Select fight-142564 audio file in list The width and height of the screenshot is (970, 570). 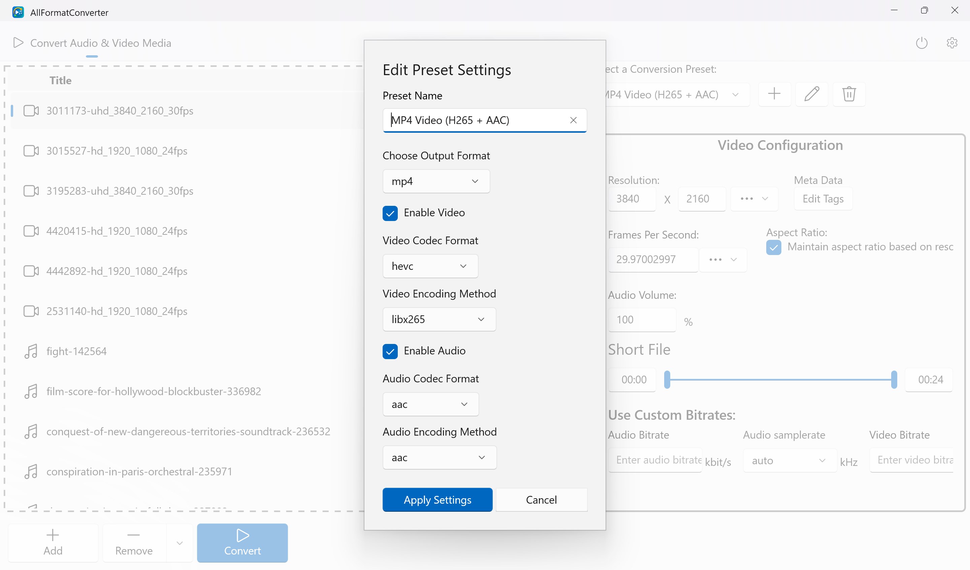76,351
